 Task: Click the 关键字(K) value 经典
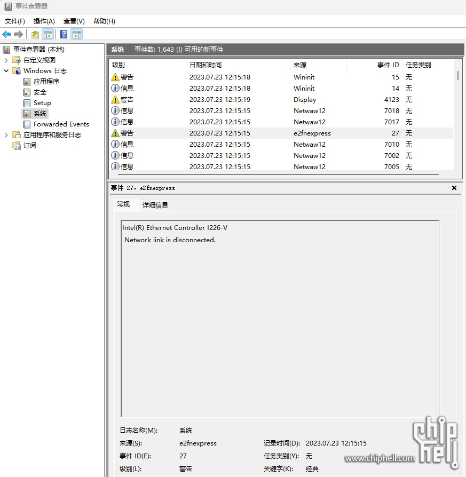pyautogui.click(x=312, y=469)
